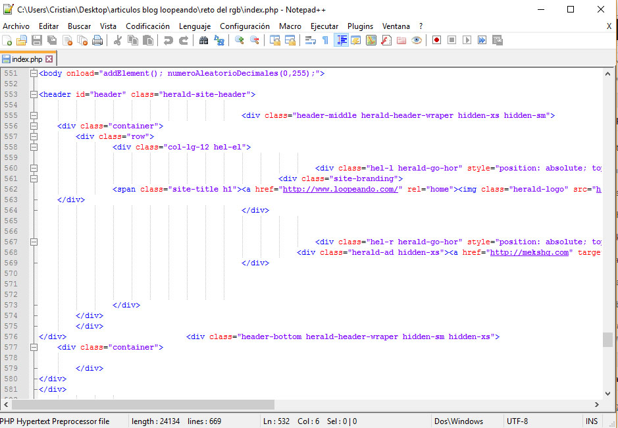The width and height of the screenshot is (618, 428).
Task: Click the horizontal scrollbar right arrow
Action: click(x=597, y=404)
